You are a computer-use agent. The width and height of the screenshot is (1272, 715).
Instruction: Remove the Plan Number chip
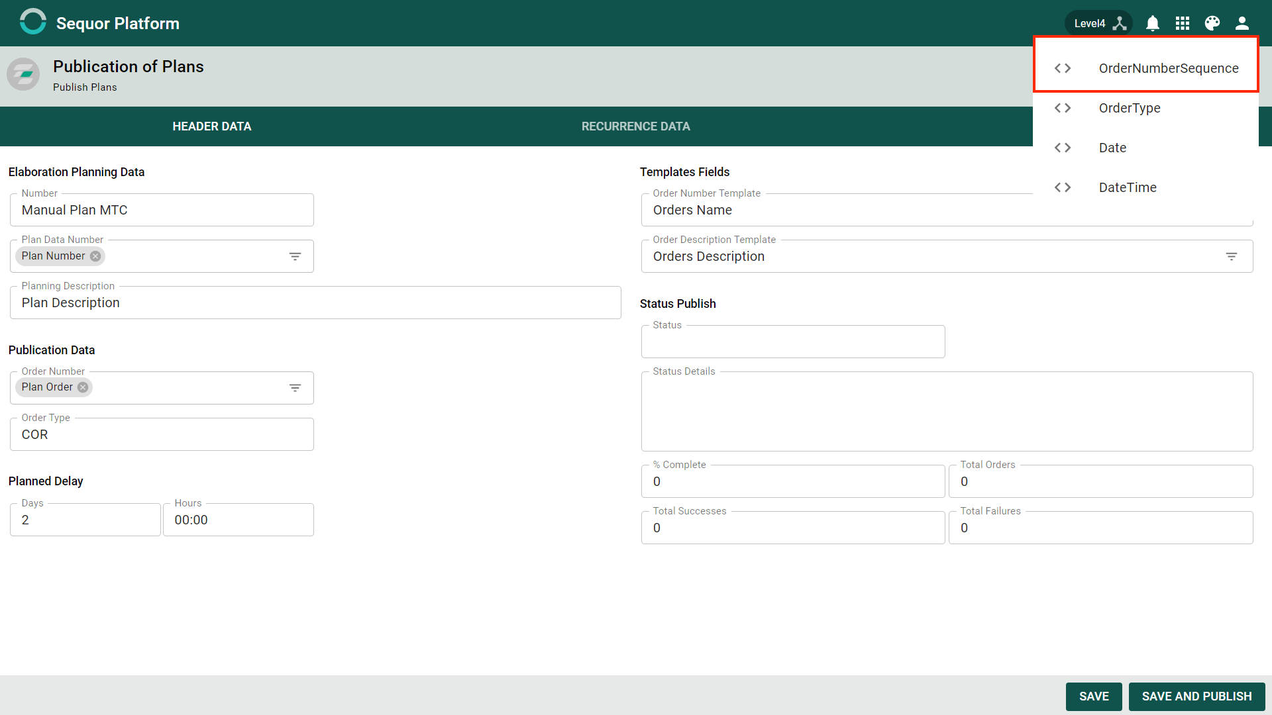[95, 256]
